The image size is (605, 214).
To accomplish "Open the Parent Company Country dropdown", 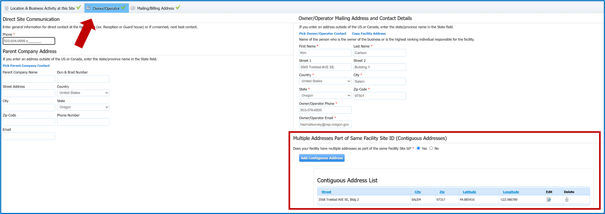I will coord(83,93).
